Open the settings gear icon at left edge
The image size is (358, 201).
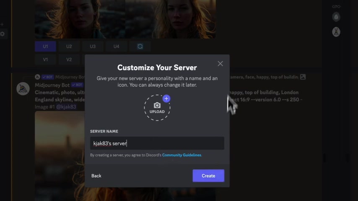(3, 34)
